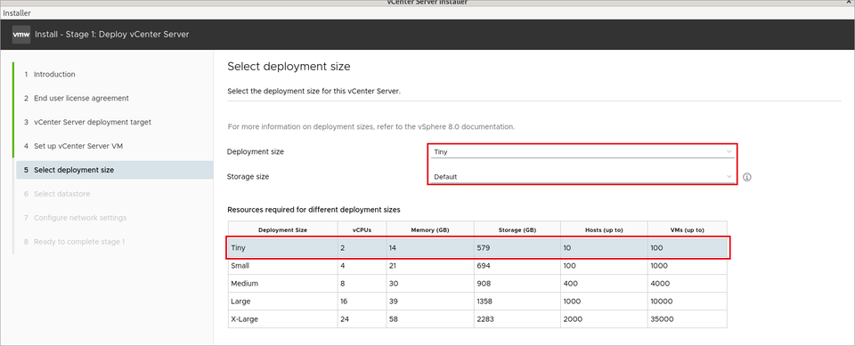Select the X-Large row in table

pyautogui.click(x=477, y=319)
